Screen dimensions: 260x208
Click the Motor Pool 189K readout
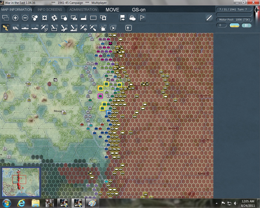point(234,20)
